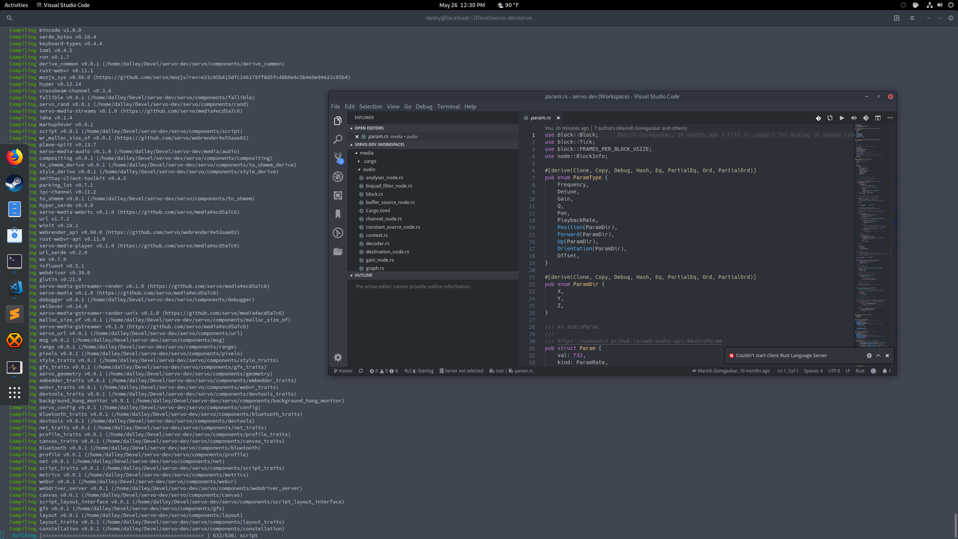Collapse the audio folder in the explorer

(369, 169)
